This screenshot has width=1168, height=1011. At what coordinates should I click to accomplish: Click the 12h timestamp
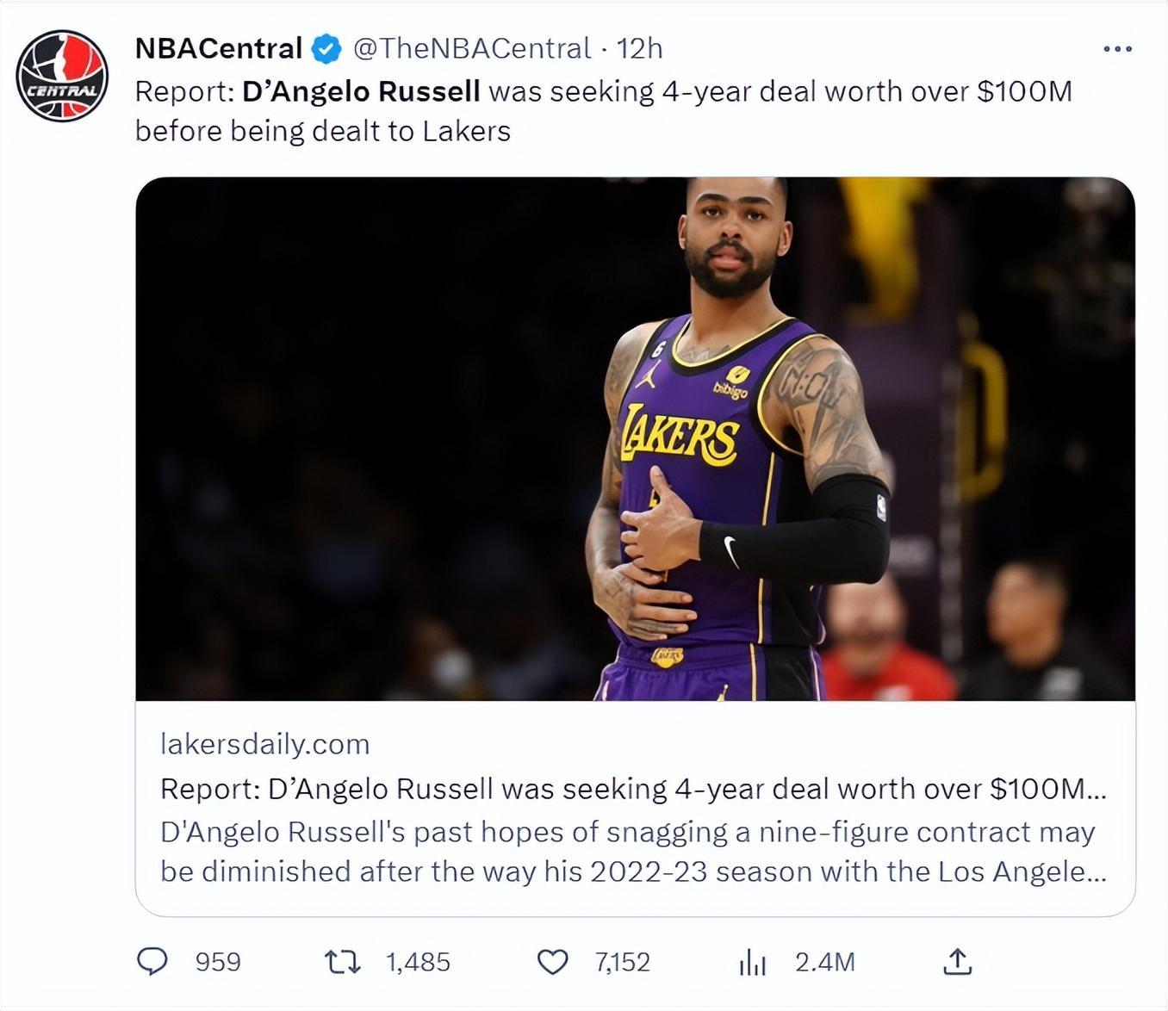640,49
